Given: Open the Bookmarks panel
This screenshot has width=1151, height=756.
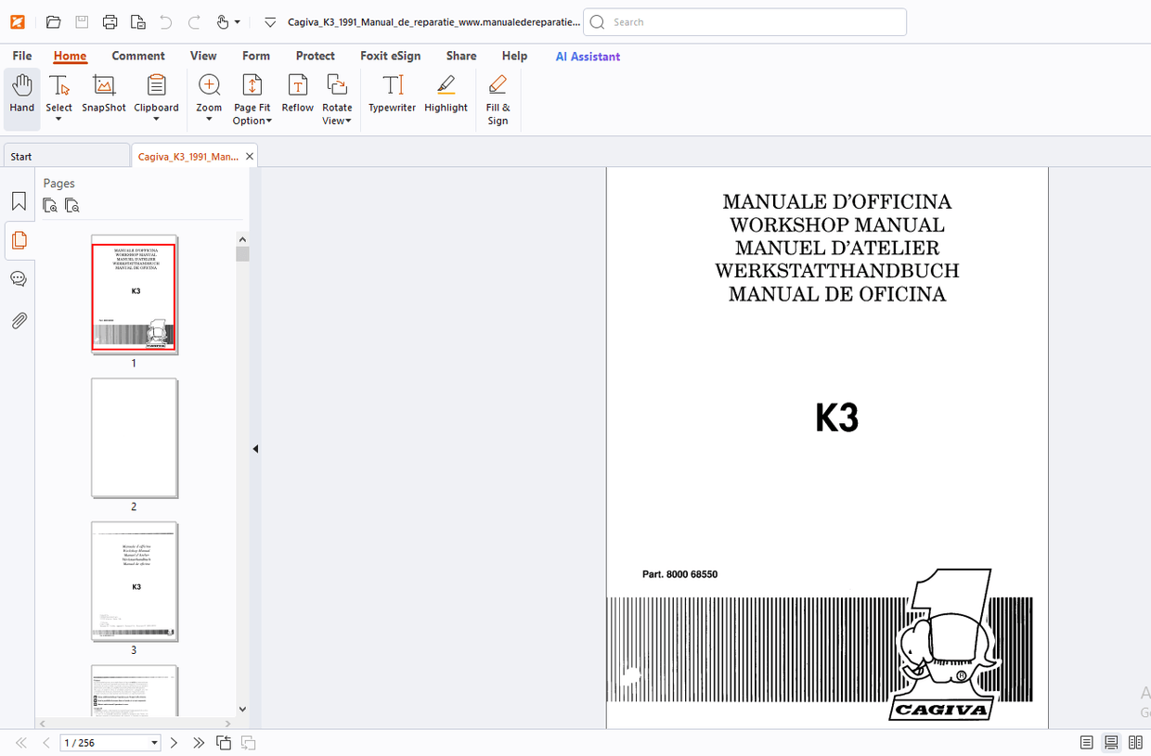Looking at the screenshot, I should pyautogui.click(x=19, y=199).
